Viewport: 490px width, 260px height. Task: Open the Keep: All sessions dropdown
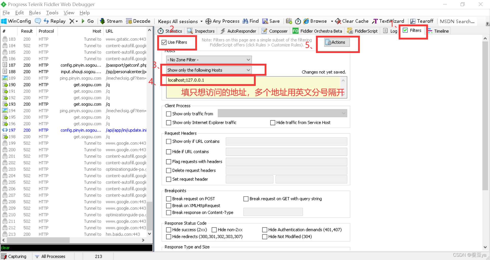point(180,21)
